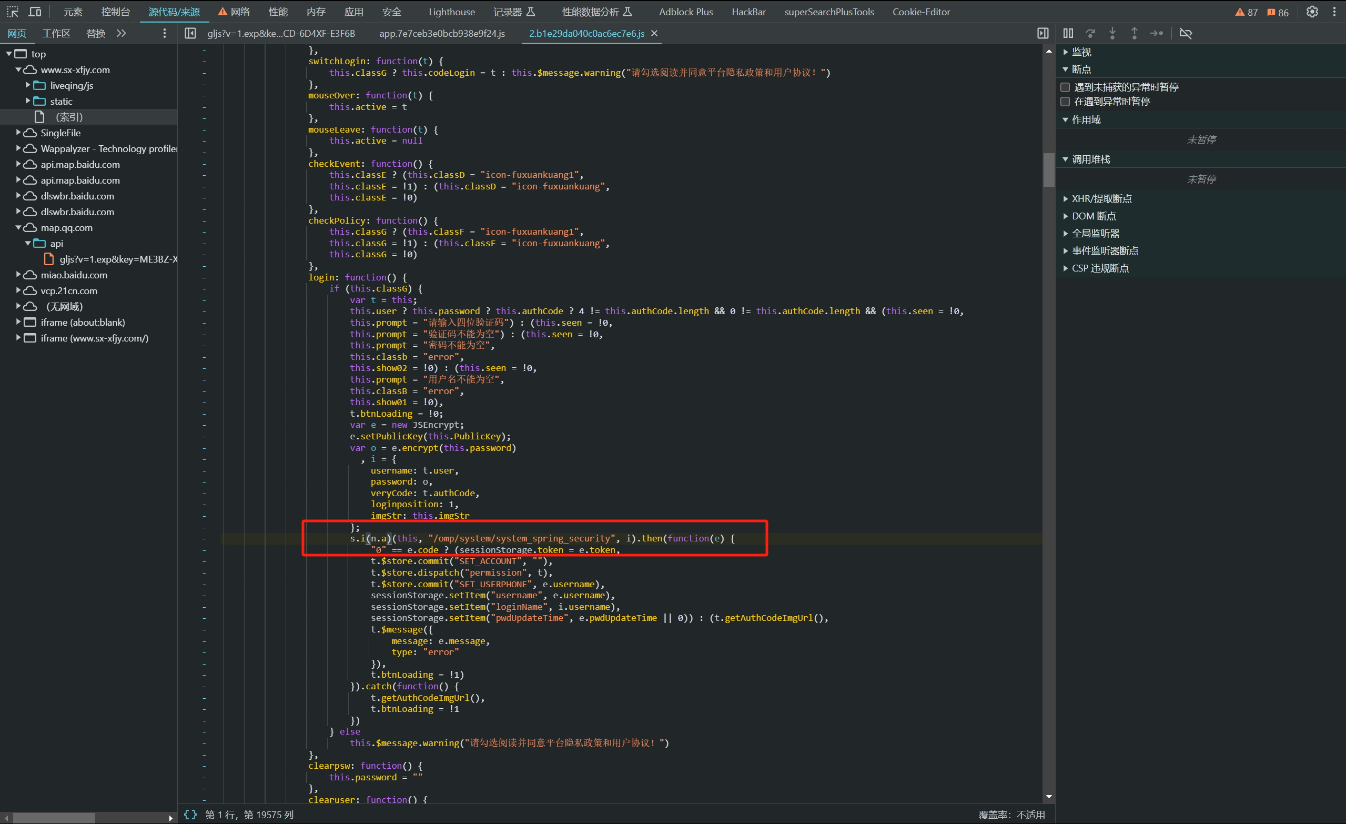Image resolution: width=1346 pixels, height=824 pixels.
Task: Click the s.i(n.a) login request code line
Action: (x=542, y=538)
